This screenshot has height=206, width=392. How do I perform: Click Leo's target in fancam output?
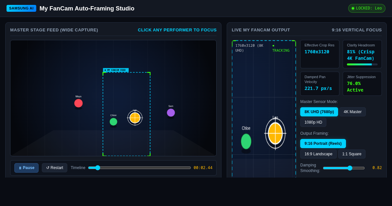tap(275, 133)
